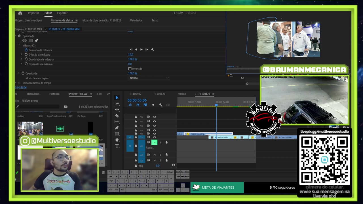Toggle Caminho da máscara stopwatch animation

26,50
